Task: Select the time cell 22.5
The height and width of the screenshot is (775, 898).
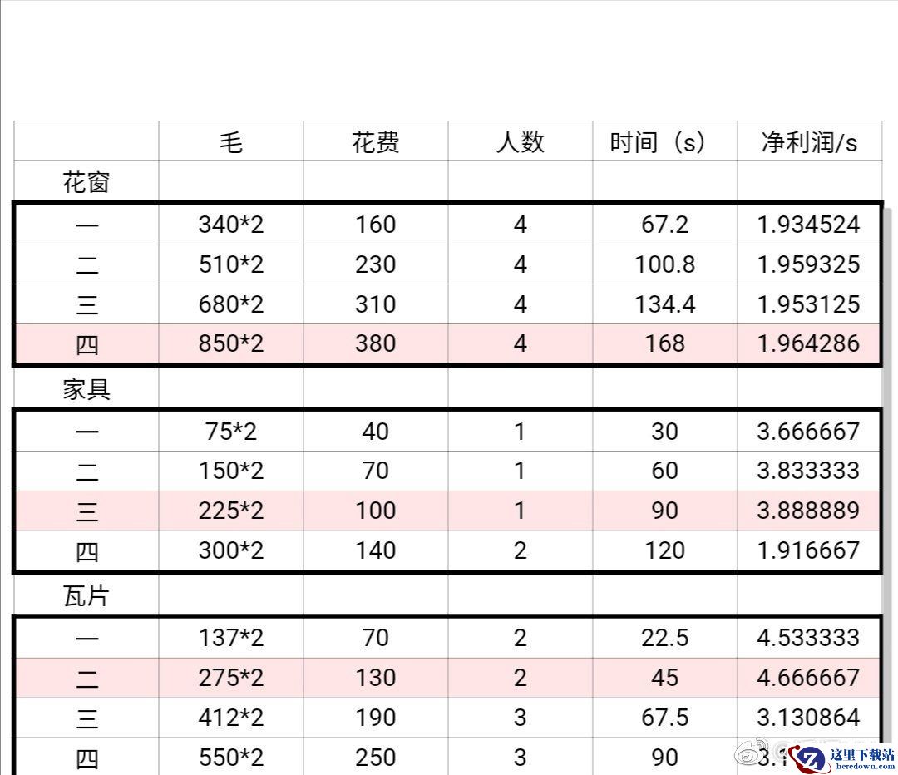Action: [x=664, y=638]
